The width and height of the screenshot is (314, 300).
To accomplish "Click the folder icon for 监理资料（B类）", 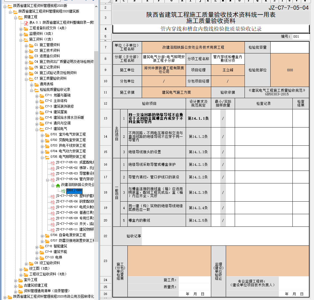I will pos(26,34).
